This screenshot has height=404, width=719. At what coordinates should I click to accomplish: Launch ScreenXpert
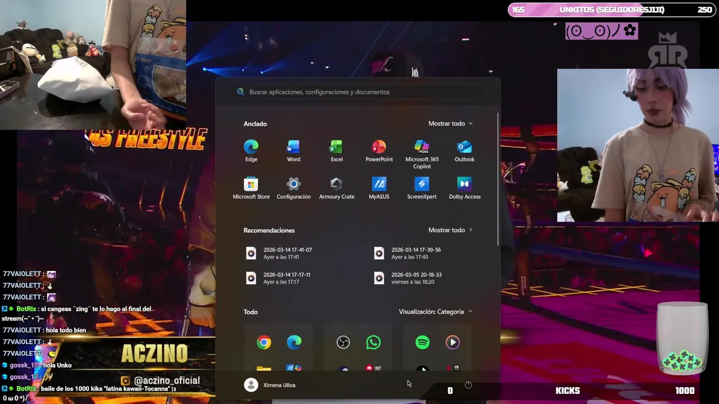(x=422, y=189)
